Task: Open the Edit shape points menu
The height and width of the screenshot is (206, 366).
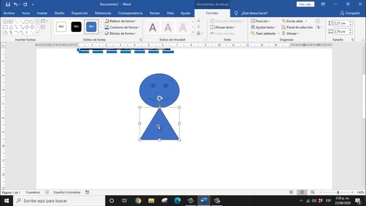Action: coord(44,21)
